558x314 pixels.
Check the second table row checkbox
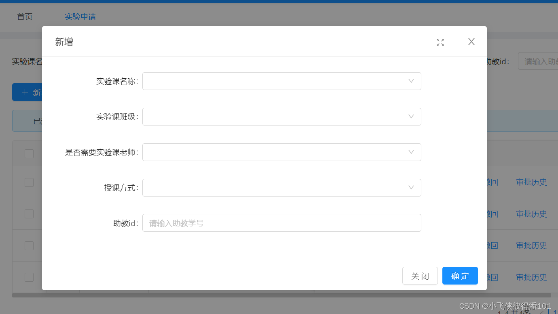point(28,214)
